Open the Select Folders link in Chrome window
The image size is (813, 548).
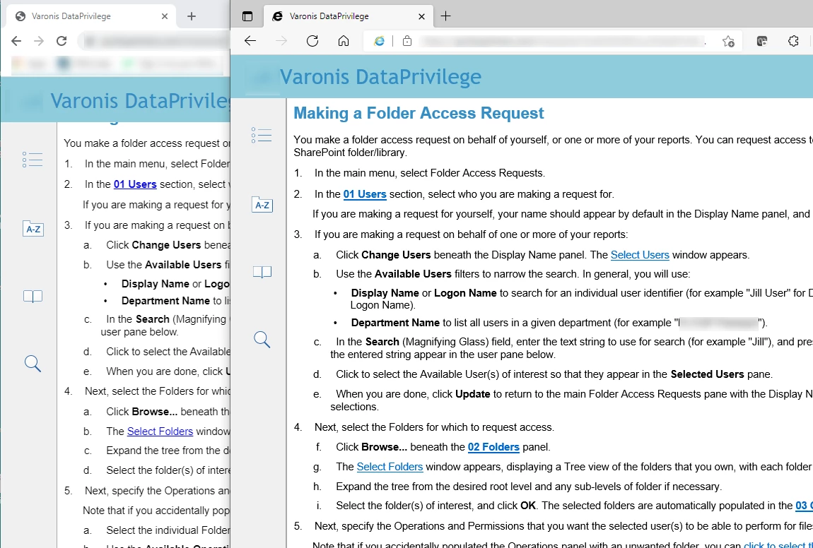point(160,431)
